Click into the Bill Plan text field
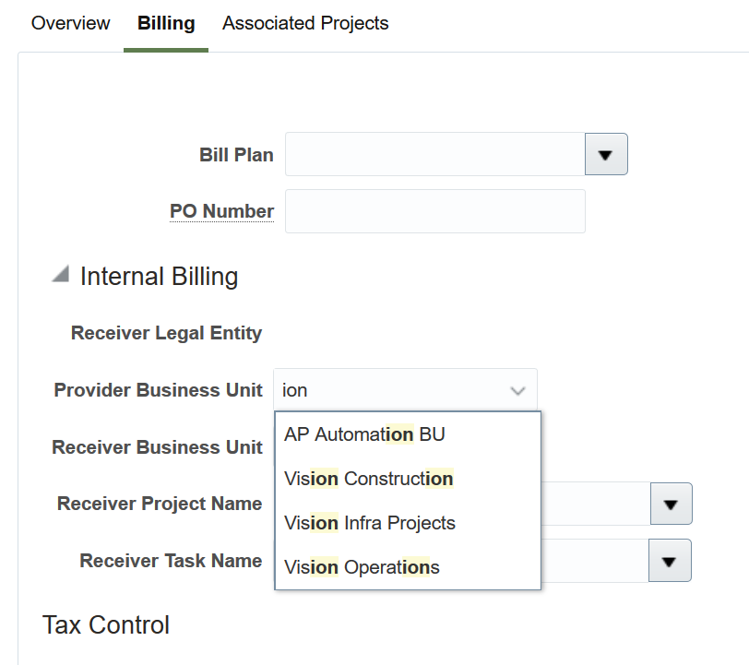 pos(434,154)
